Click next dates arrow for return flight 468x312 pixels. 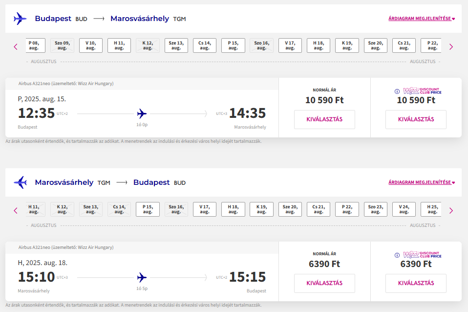[451, 211]
